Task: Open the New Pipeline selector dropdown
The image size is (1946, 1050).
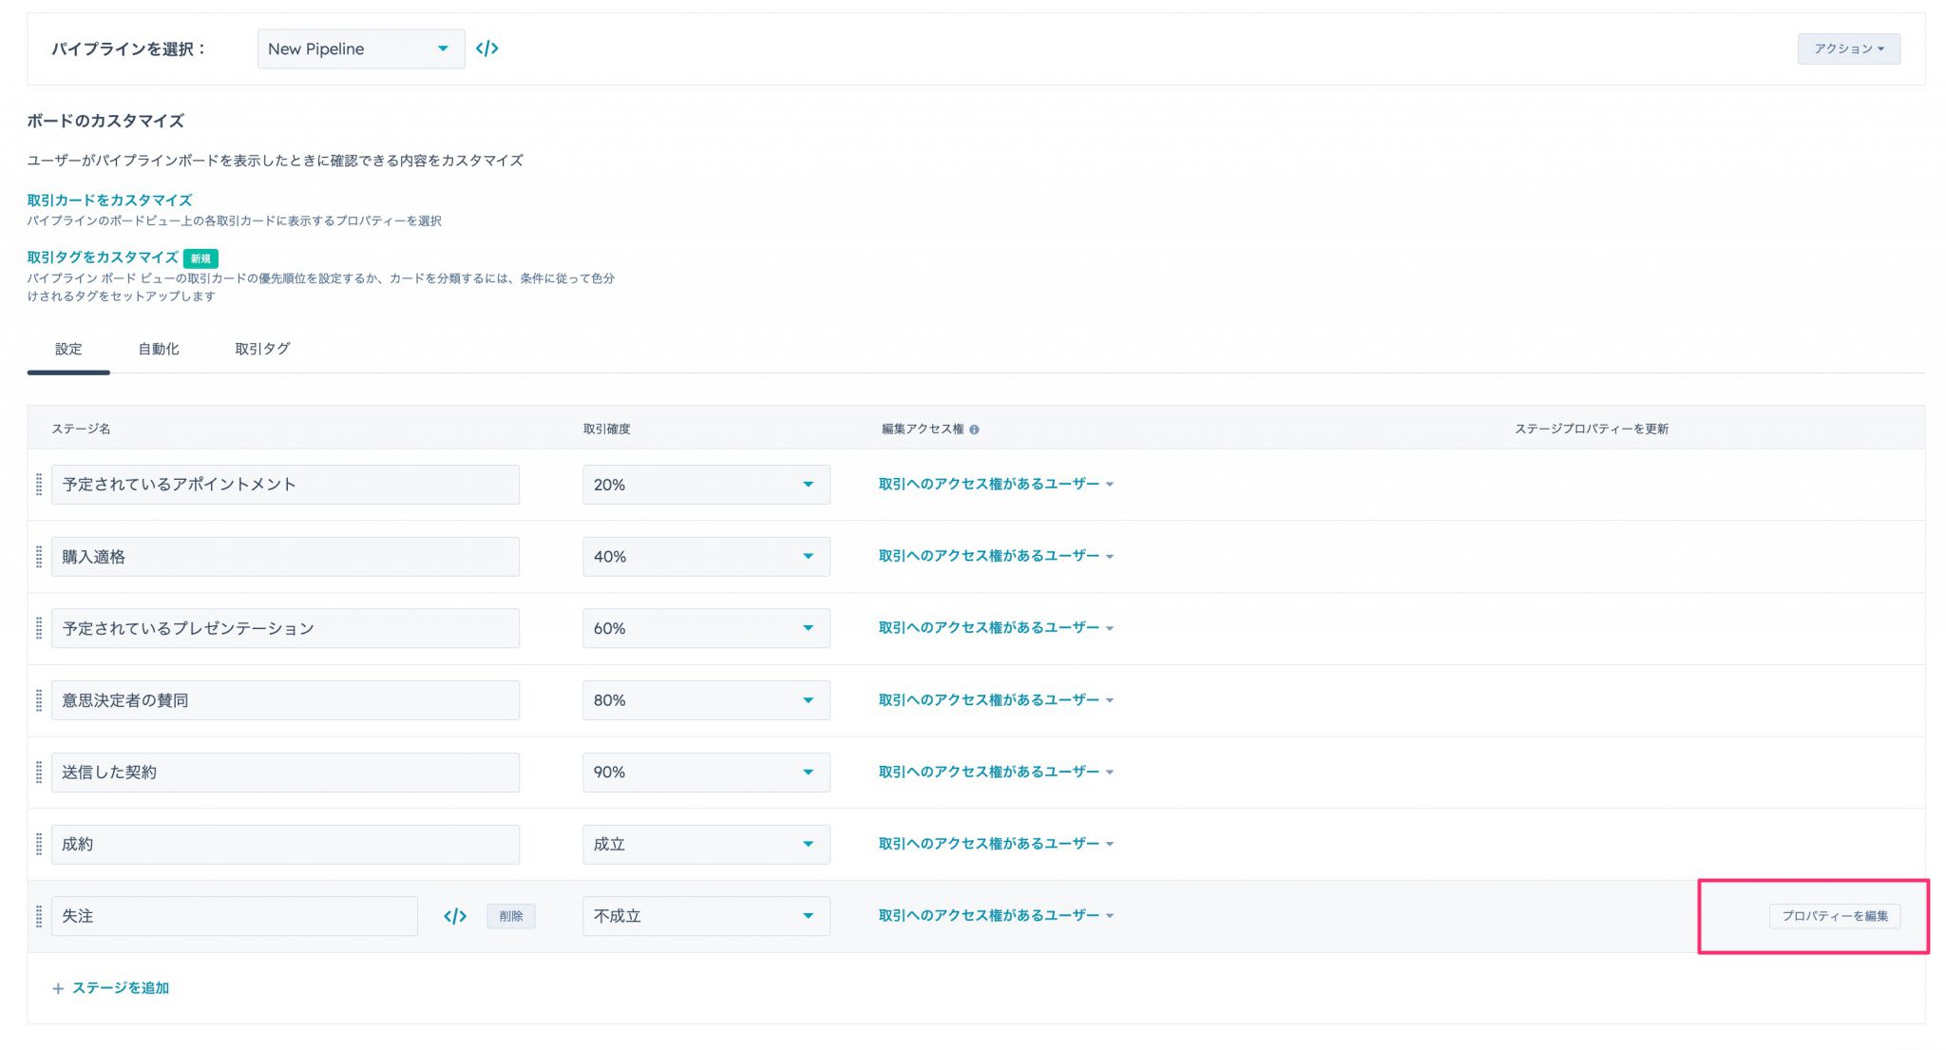Action: click(x=360, y=48)
